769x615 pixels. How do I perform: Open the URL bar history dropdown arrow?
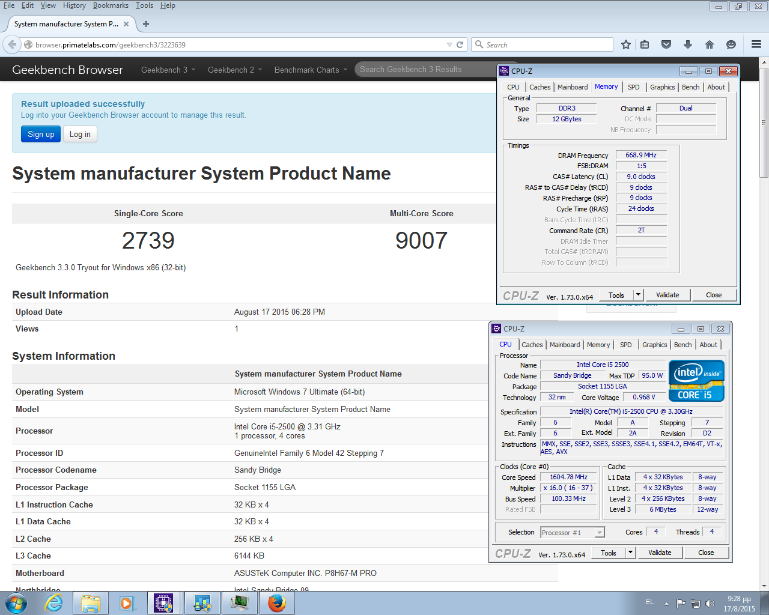(x=449, y=44)
